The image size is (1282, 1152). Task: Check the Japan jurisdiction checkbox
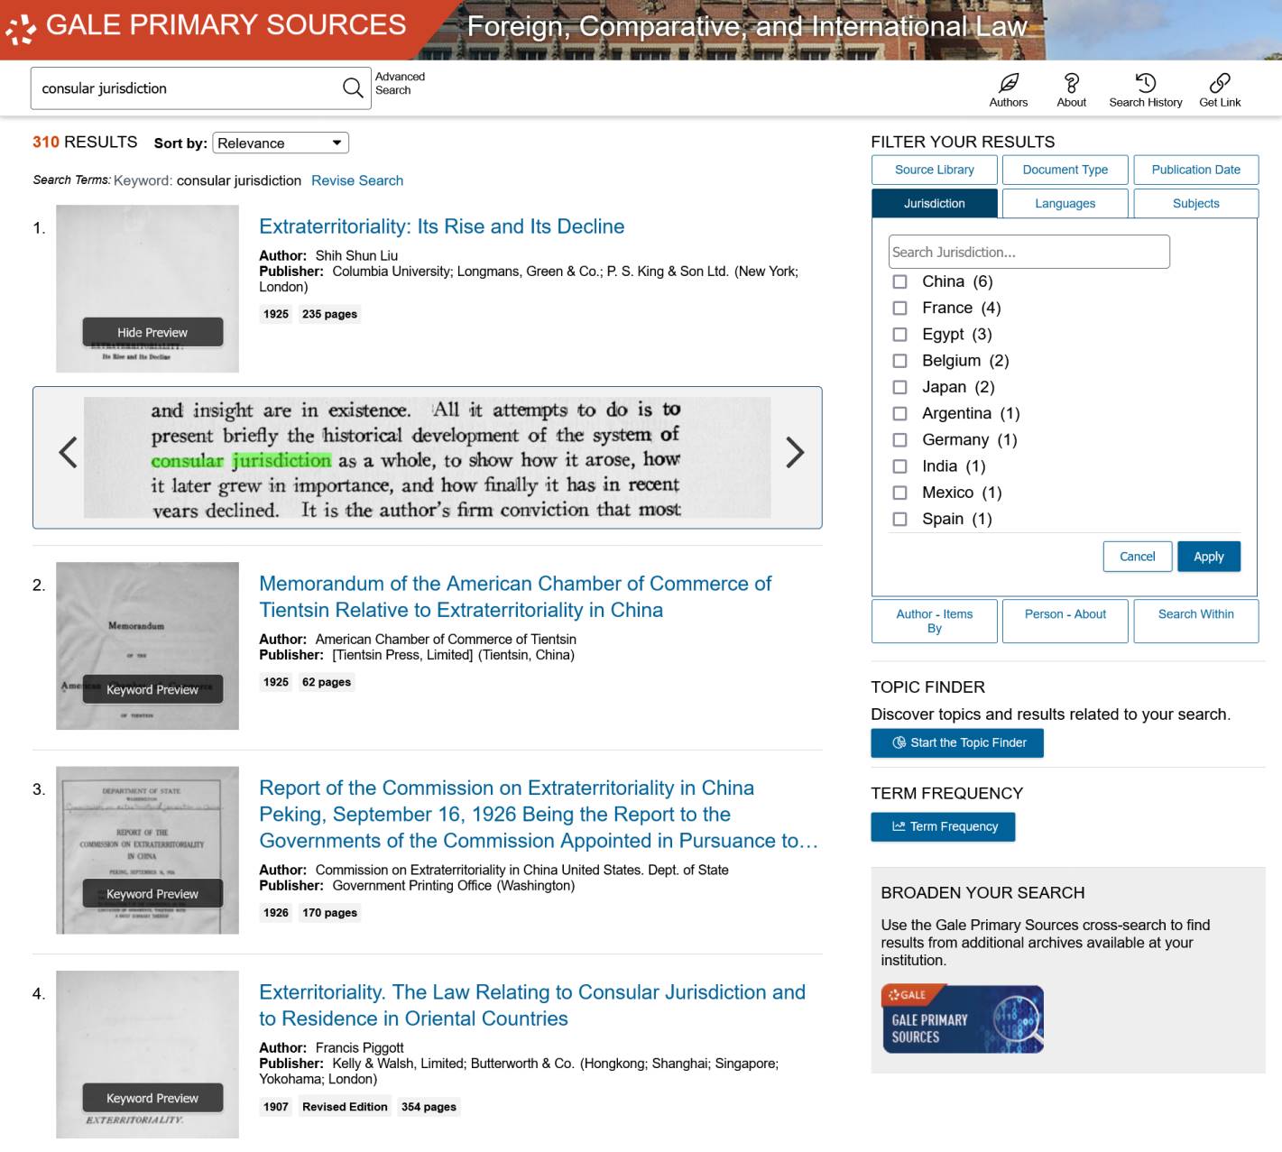pos(899,387)
